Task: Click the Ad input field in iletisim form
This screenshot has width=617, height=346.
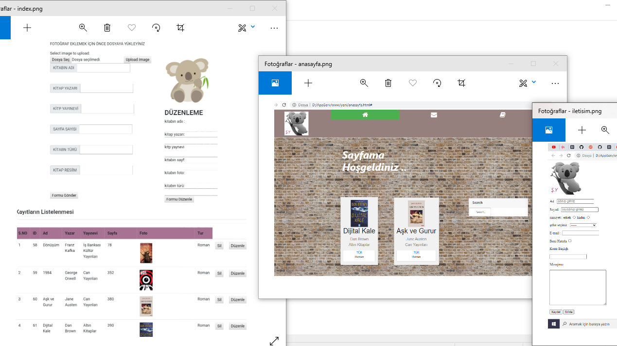Action: pyautogui.click(x=575, y=201)
